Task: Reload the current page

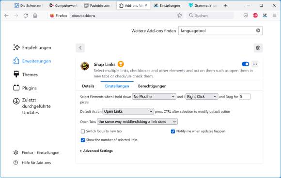Action: [26, 15]
